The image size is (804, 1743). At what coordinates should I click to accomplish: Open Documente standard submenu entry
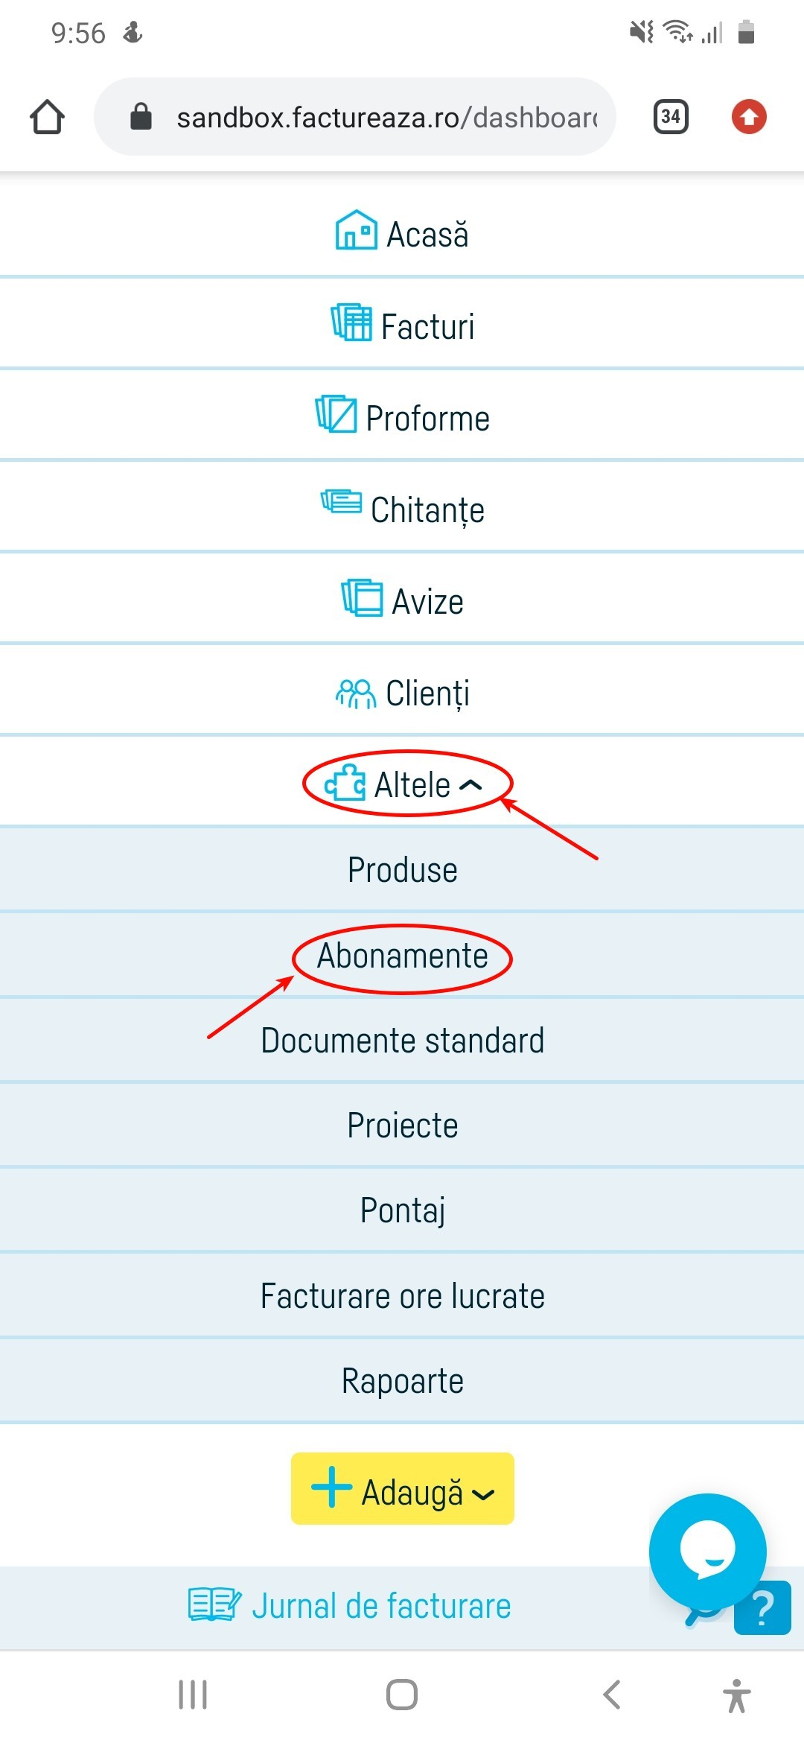[402, 1041]
